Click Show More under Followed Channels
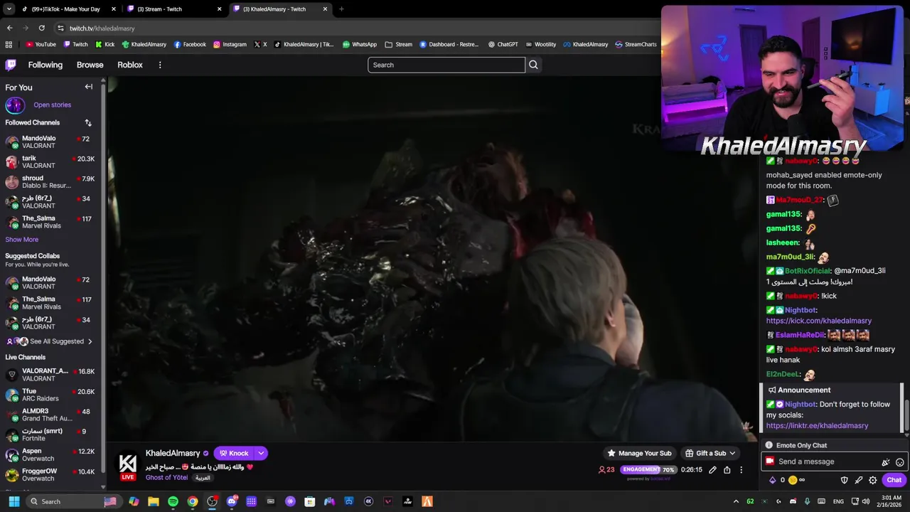 pyautogui.click(x=22, y=240)
